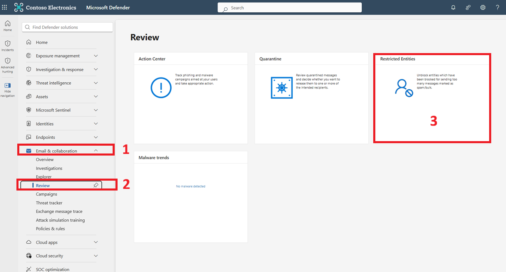The width and height of the screenshot is (506, 272).
Task: Open Policies & rules
Action: point(50,229)
